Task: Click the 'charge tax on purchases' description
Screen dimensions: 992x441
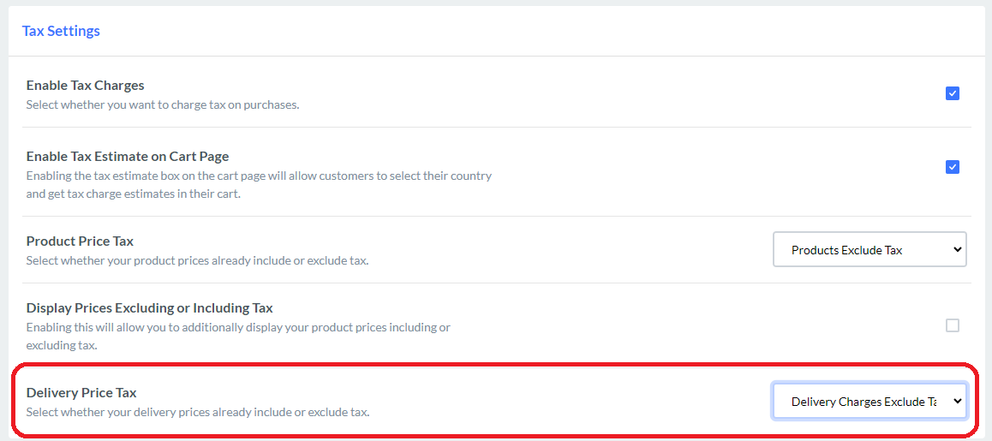Action: point(162,105)
